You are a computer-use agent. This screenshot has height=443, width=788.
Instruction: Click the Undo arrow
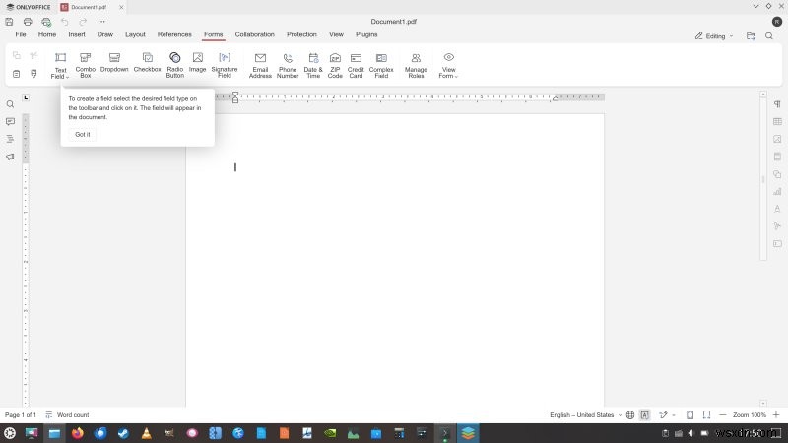pos(64,22)
